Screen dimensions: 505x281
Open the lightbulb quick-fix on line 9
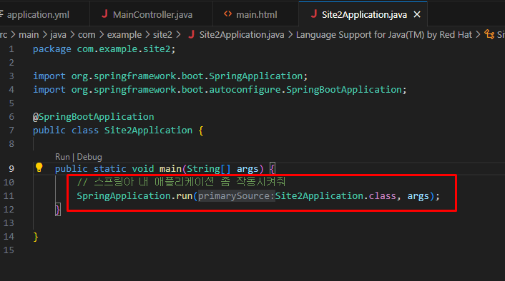point(39,168)
